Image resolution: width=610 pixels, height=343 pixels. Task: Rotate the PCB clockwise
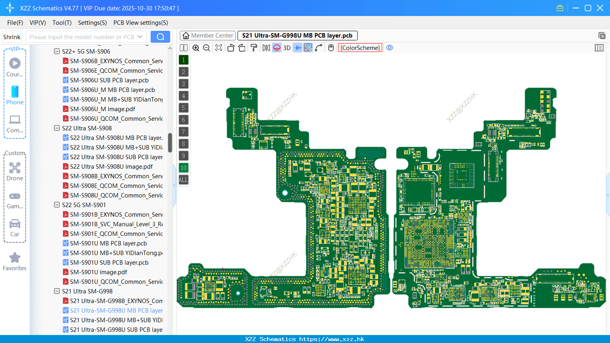[x=242, y=48]
